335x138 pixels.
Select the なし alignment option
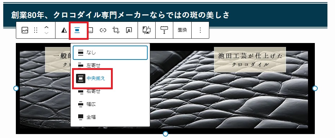click(x=110, y=53)
